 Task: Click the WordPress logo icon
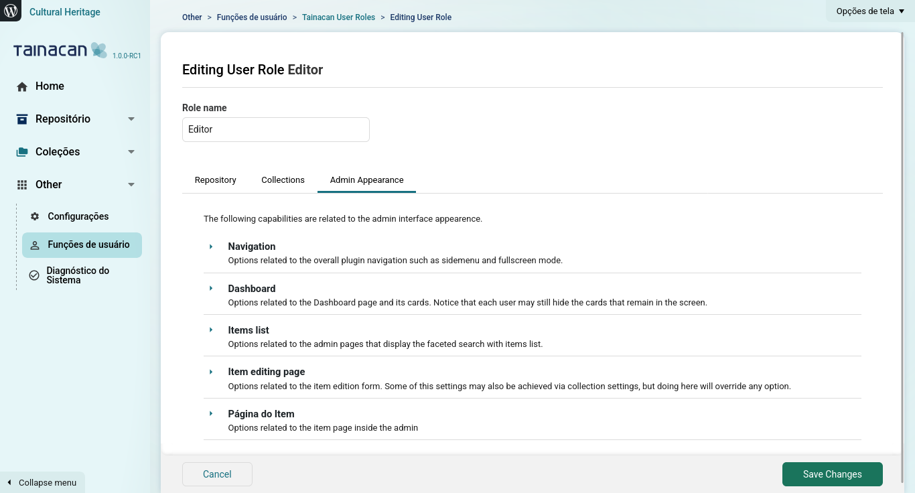pos(11,11)
